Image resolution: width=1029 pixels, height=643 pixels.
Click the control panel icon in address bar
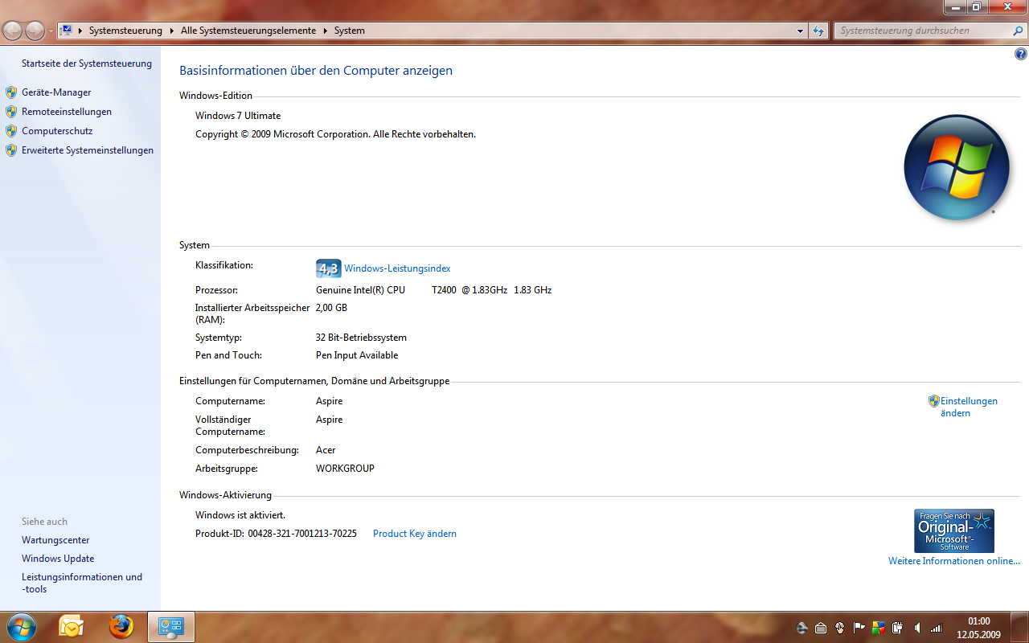[67, 31]
